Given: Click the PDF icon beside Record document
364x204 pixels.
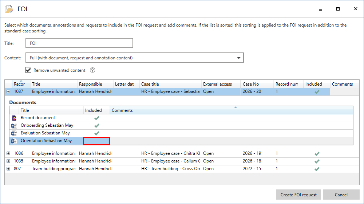Looking at the screenshot, I should (x=14, y=118).
